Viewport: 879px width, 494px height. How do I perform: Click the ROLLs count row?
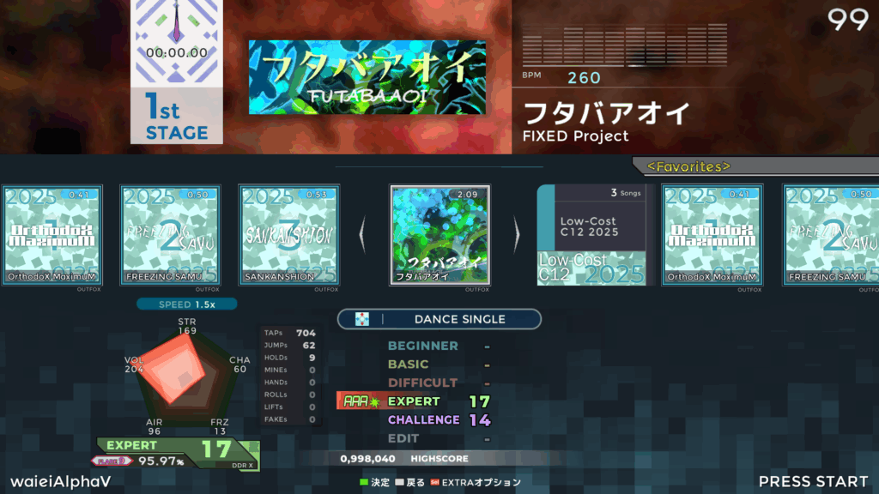290,395
